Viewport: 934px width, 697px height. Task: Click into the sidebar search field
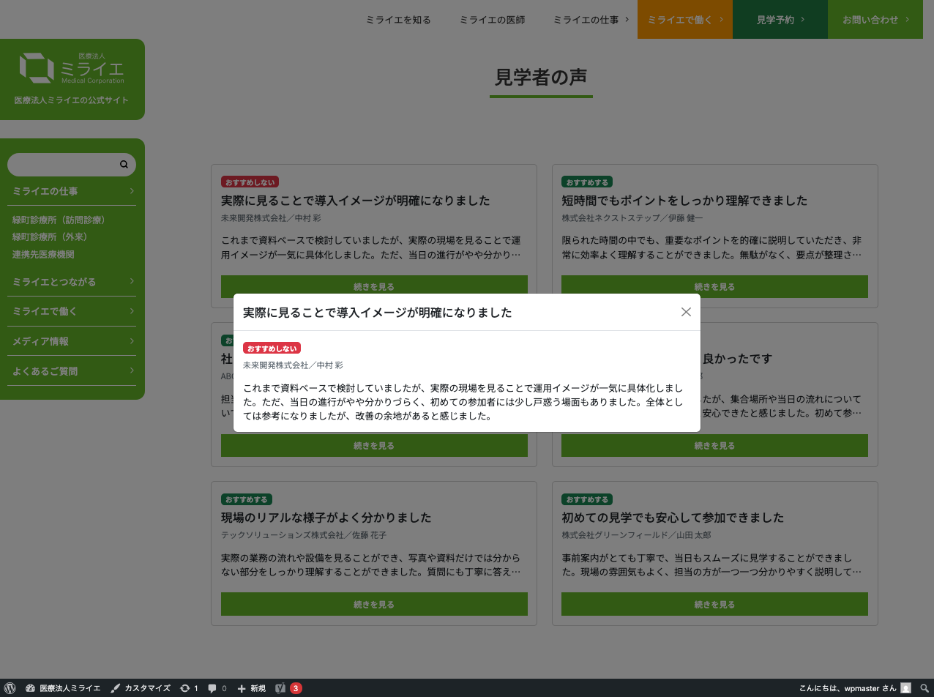pos(62,165)
